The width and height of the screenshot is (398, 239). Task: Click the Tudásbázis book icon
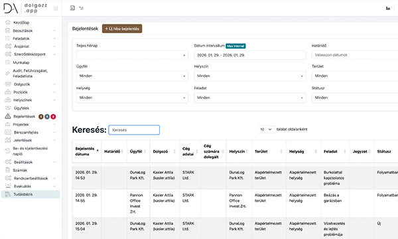click(x=8, y=195)
